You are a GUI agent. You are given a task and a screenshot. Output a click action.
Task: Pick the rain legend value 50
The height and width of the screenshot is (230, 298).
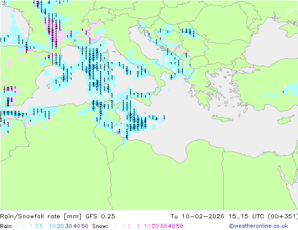coord(85,226)
